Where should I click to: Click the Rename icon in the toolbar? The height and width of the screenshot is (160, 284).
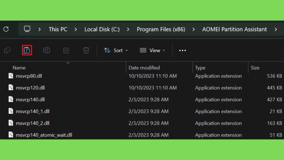coord(47,50)
